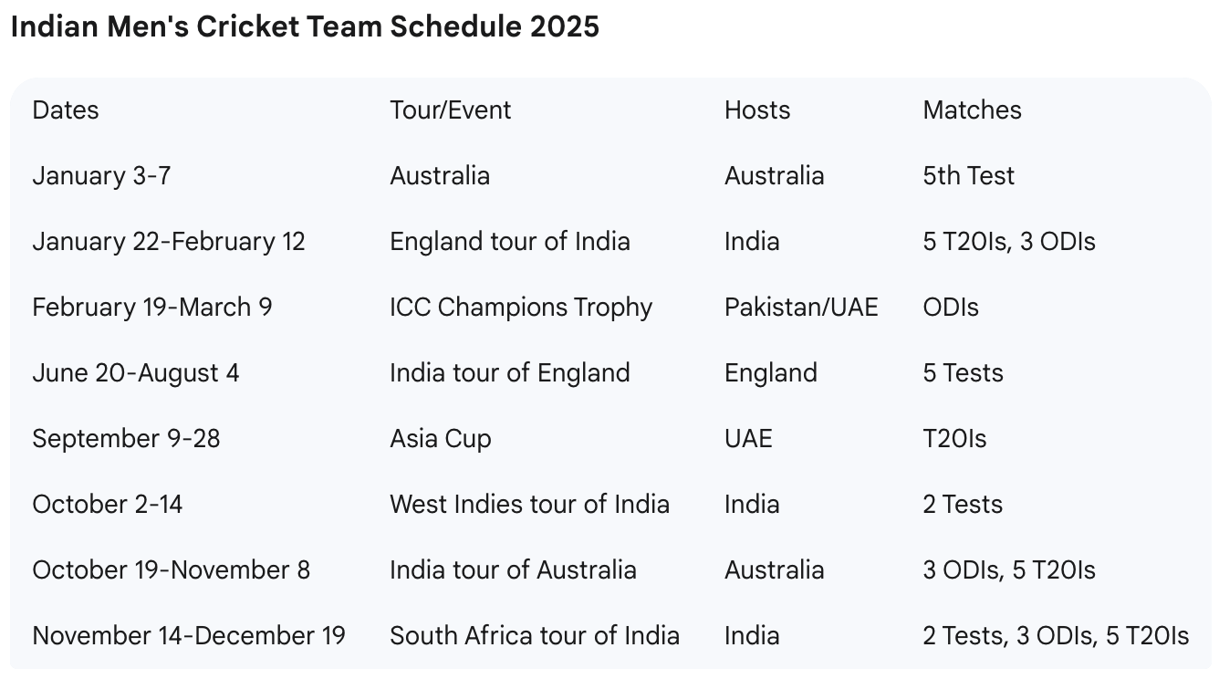Click the September 9-28 date cell
Viewport: 1219px width, 679px height.
[126, 439]
